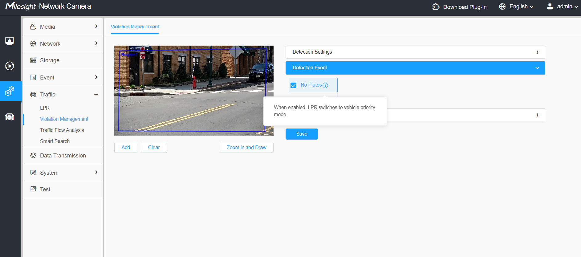Select the Violation Management tab
The image size is (581, 257).
point(135,27)
